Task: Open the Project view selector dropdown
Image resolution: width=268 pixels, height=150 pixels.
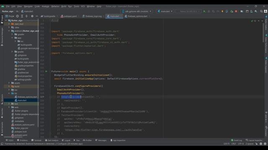Action: 10,16
